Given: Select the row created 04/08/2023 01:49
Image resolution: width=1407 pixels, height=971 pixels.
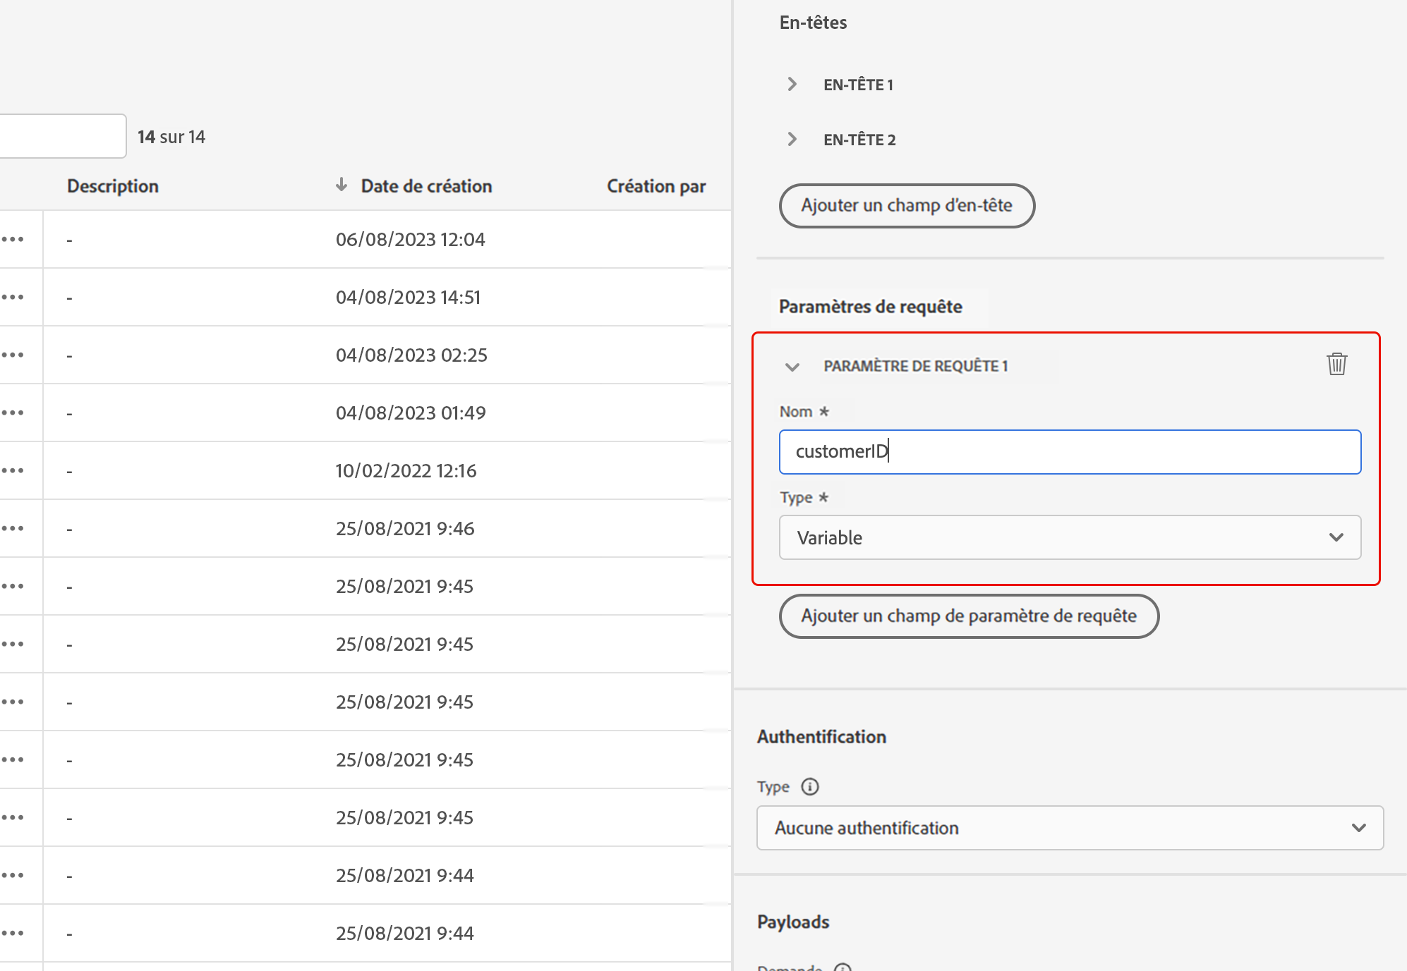Looking at the screenshot, I should [x=410, y=413].
